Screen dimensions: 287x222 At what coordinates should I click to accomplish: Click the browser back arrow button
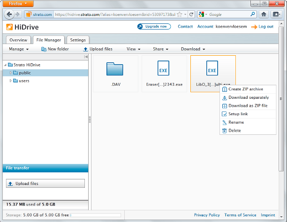click(9, 14)
